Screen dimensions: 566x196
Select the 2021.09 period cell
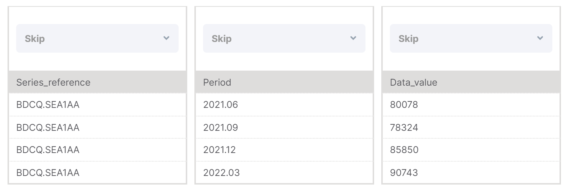point(284,127)
